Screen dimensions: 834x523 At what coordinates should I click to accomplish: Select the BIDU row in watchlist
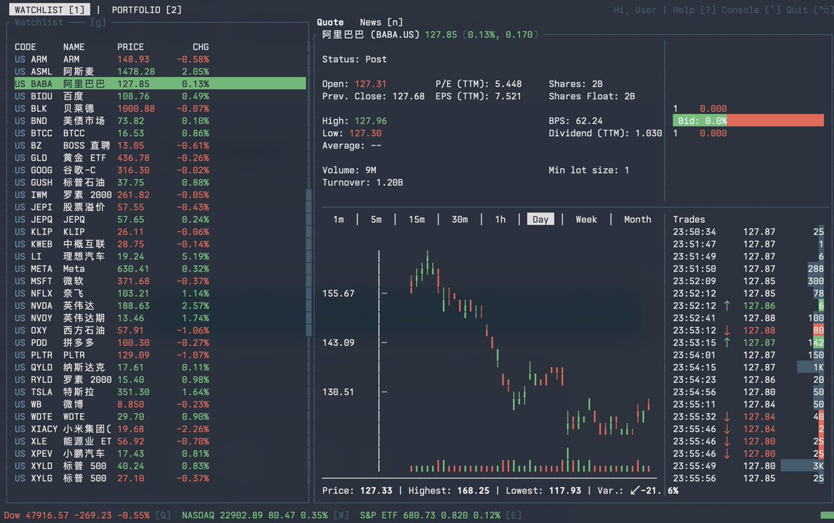(x=160, y=97)
